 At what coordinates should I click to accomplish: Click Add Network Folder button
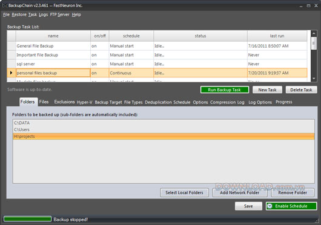[240, 192]
